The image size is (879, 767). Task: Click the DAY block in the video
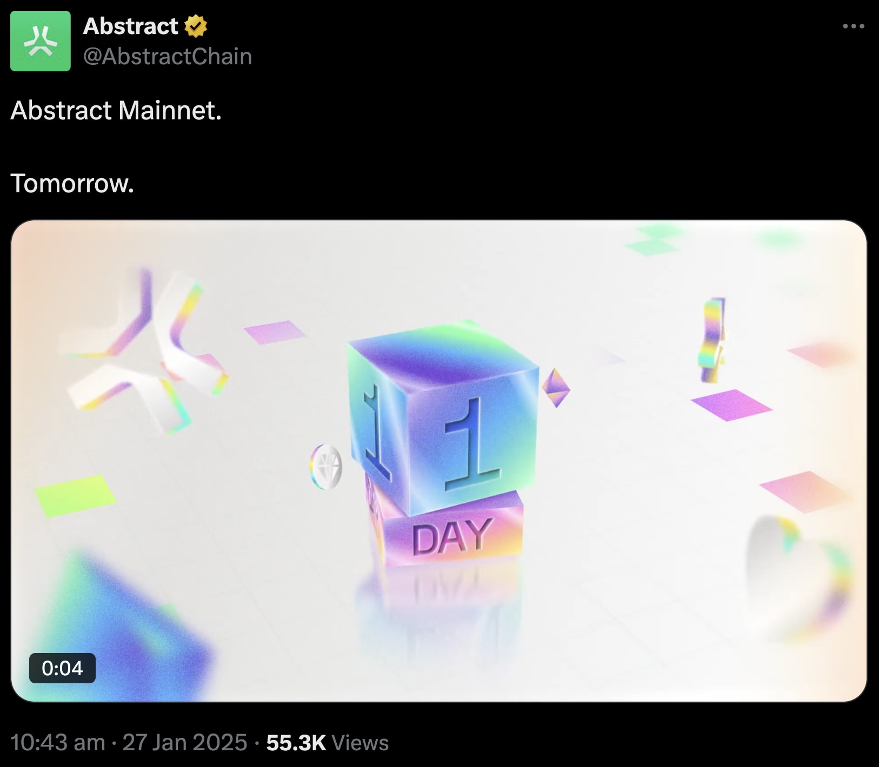[450, 531]
